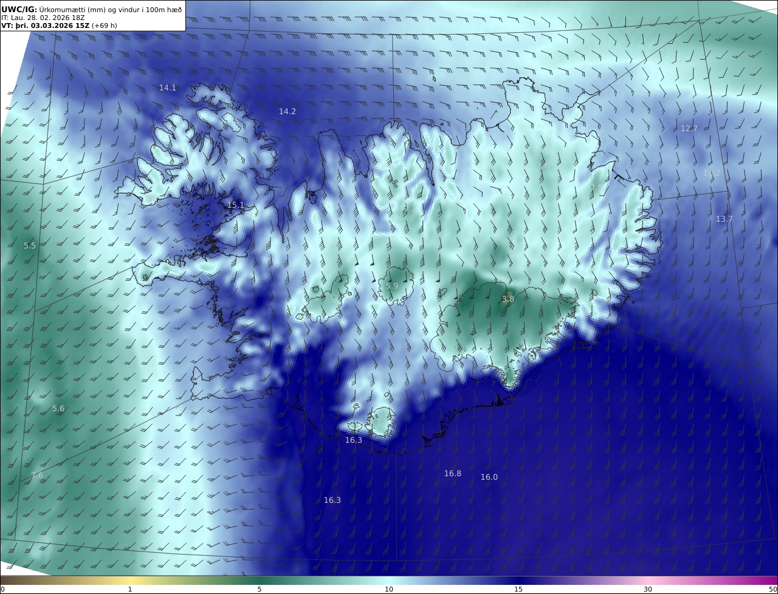778x594 pixels.
Task: Click the 5.5 value label
Action: click(x=30, y=246)
